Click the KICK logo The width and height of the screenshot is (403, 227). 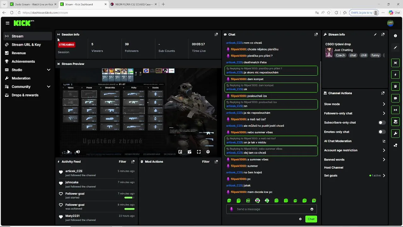[x=23, y=23]
